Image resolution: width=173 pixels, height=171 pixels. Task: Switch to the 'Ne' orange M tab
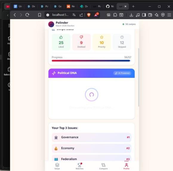(x=71, y=6)
